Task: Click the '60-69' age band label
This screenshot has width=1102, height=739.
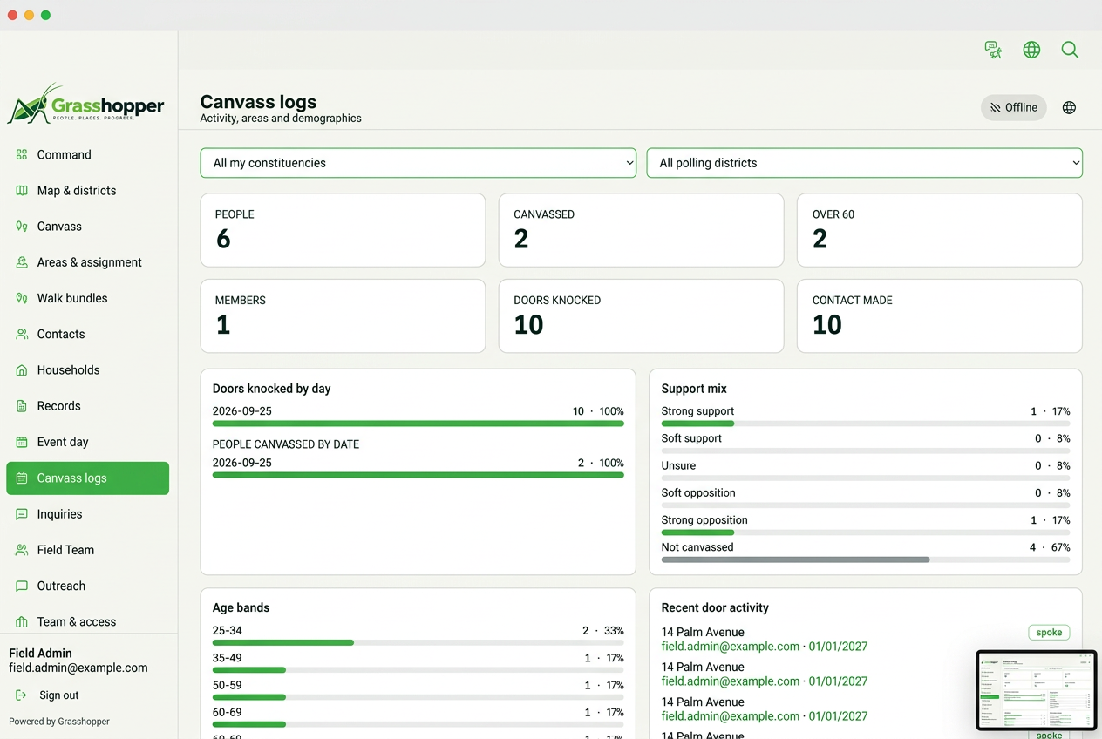Action: tap(228, 712)
